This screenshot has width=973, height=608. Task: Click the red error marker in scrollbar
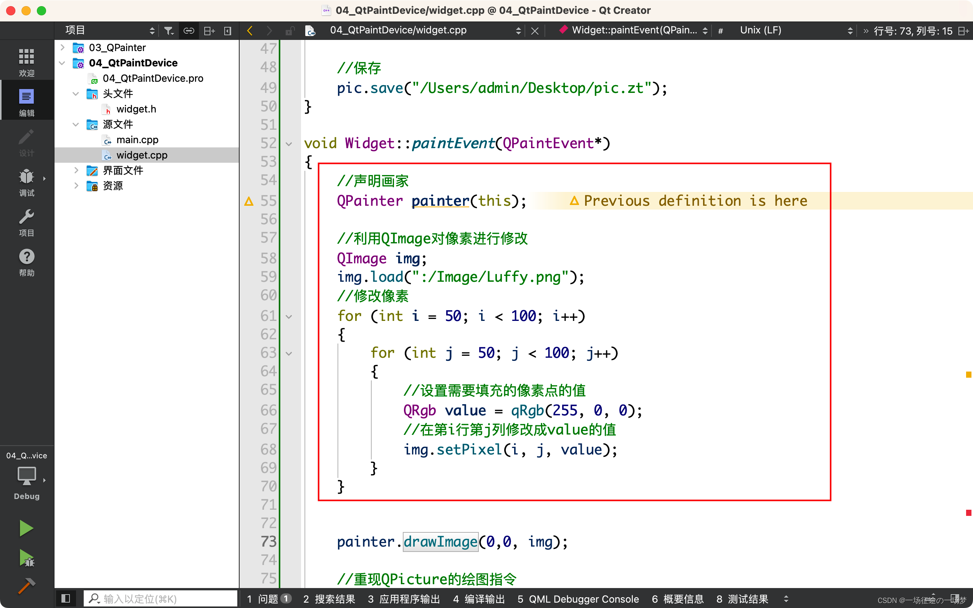point(968,513)
